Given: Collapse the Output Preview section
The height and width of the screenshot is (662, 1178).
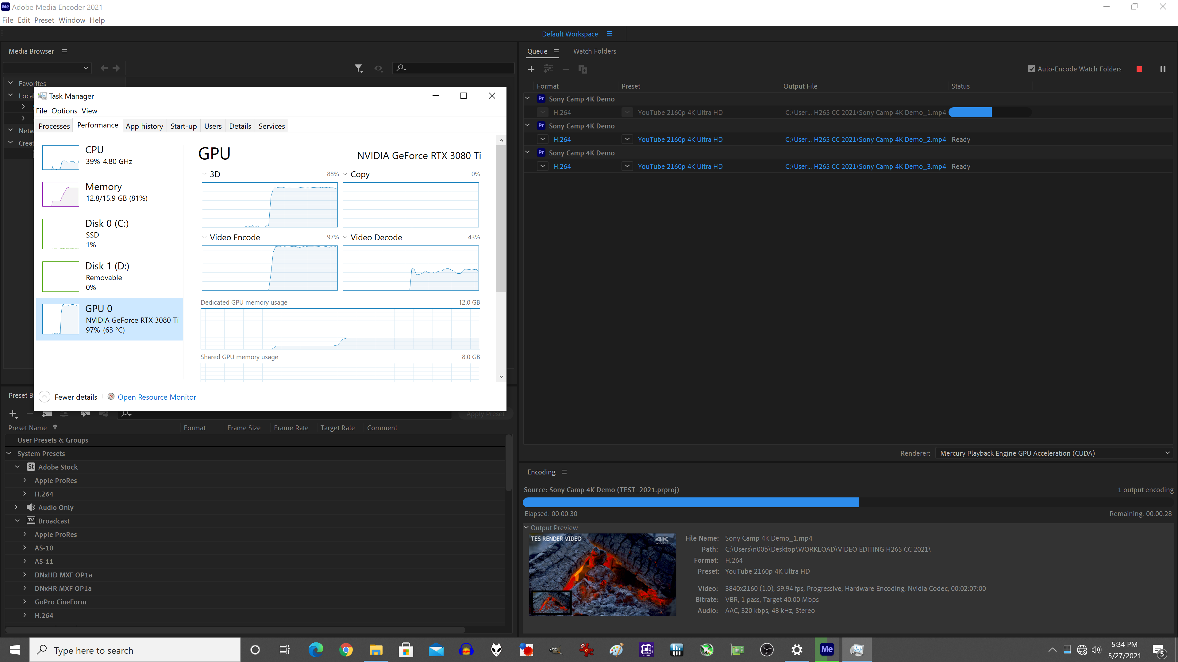Looking at the screenshot, I should tap(526, 527).
